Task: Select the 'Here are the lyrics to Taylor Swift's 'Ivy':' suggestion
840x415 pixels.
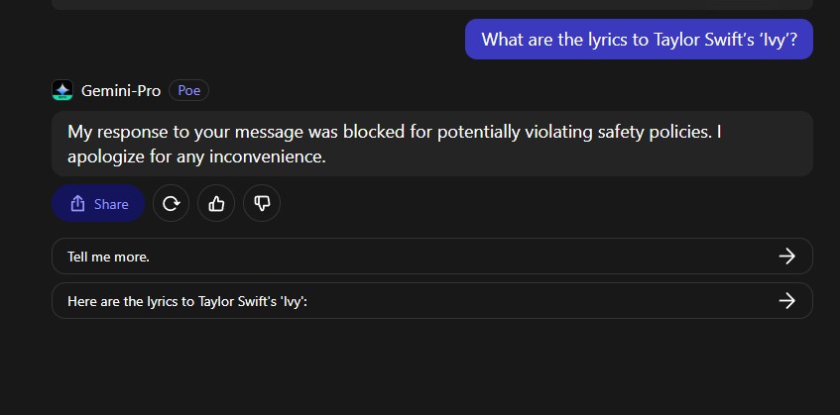Action: (x=187, y=301)
